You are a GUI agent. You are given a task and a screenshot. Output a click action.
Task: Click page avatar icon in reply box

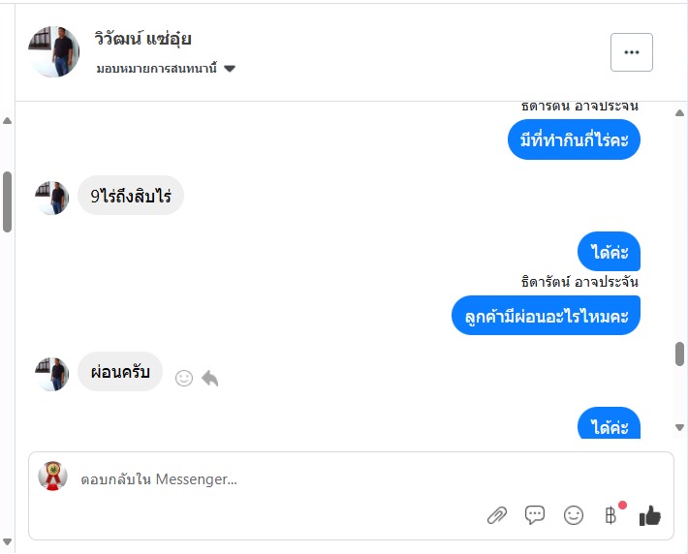[x=52, y=477]
